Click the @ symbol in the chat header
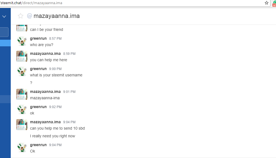 pos(30,16)
